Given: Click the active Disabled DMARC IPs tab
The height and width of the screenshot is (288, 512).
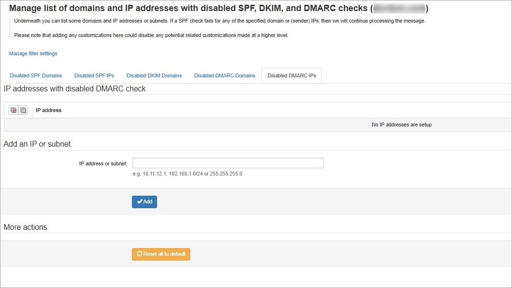Looking at the screenshot, I should 291,75.
